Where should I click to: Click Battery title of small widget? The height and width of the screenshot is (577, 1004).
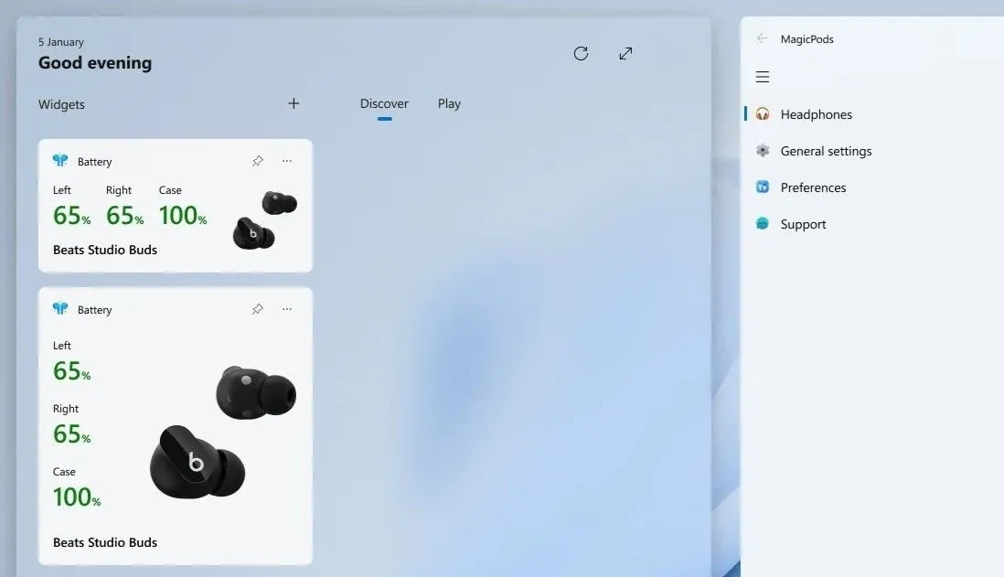click(x=95, y=162)
